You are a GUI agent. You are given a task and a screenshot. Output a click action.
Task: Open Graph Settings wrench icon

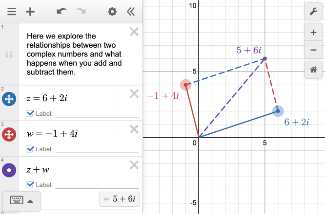click(x=313, y=12)
